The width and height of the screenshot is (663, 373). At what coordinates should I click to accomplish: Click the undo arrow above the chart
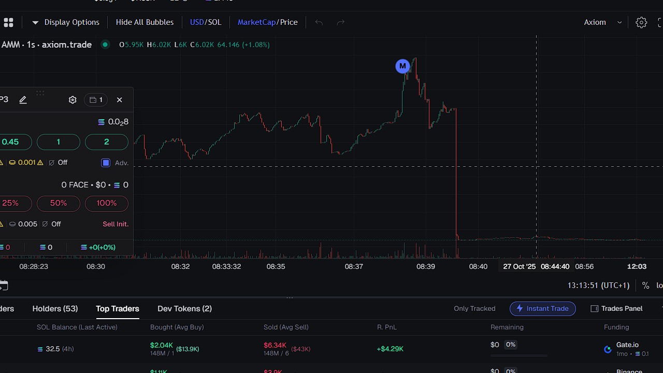tap(319, 22)
